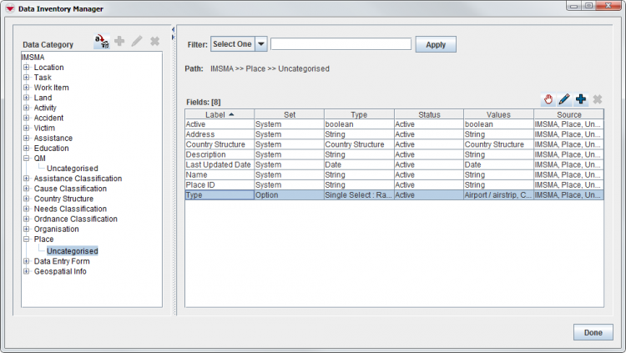
Task: Click the filter text input field
Action: coord(341,44)
